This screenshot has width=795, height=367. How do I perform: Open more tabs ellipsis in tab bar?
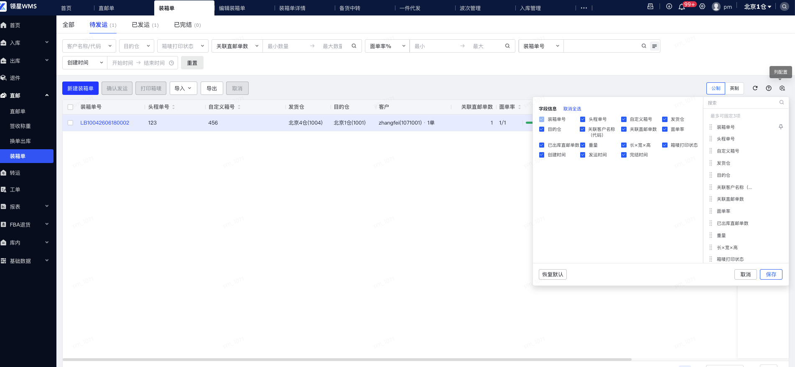coord(584,8)
